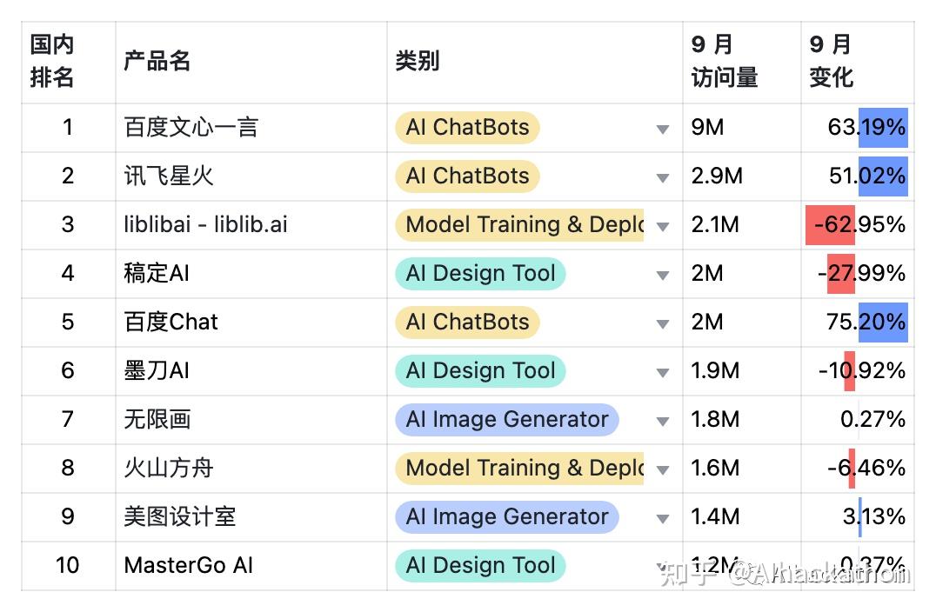Screen dimensions: 936x612
Task: Select the AI Image Generator tag for 无限画
Action: click(507, 420)
